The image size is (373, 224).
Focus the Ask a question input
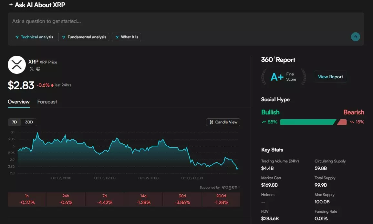[x=181, y=22]
